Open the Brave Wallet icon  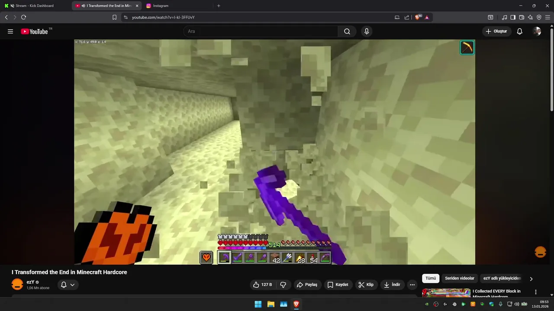pos(522,17)
